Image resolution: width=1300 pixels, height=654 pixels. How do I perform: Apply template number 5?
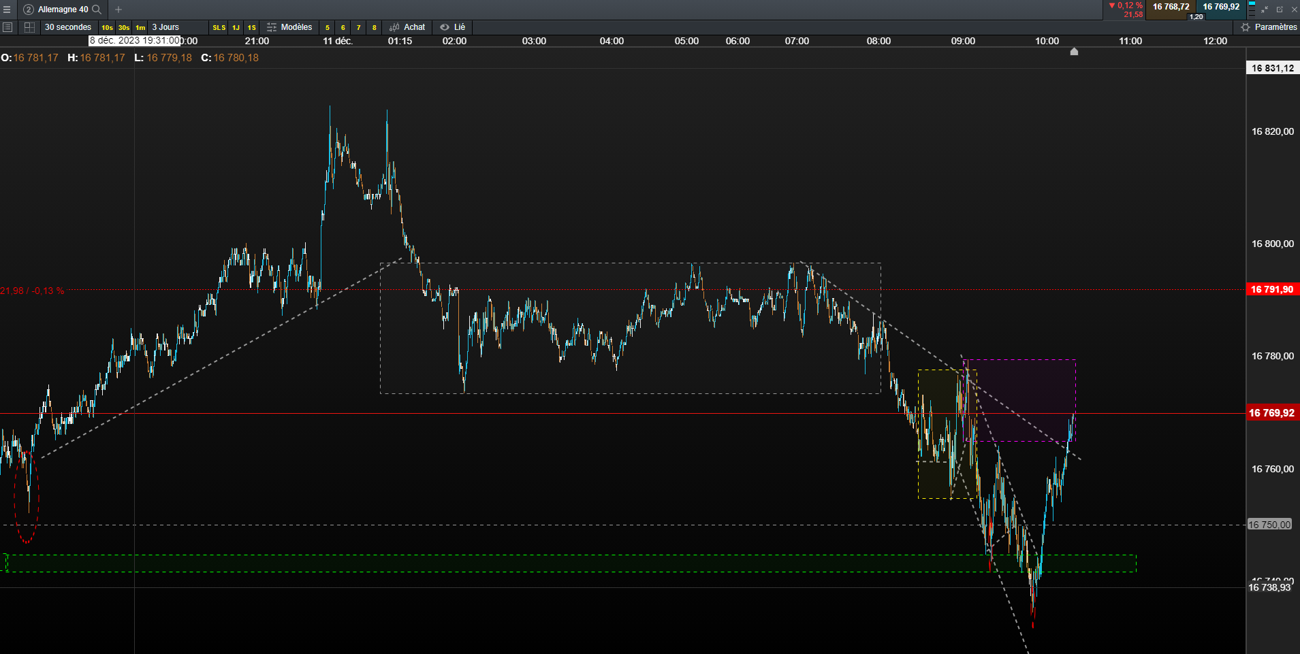(328, 28)
